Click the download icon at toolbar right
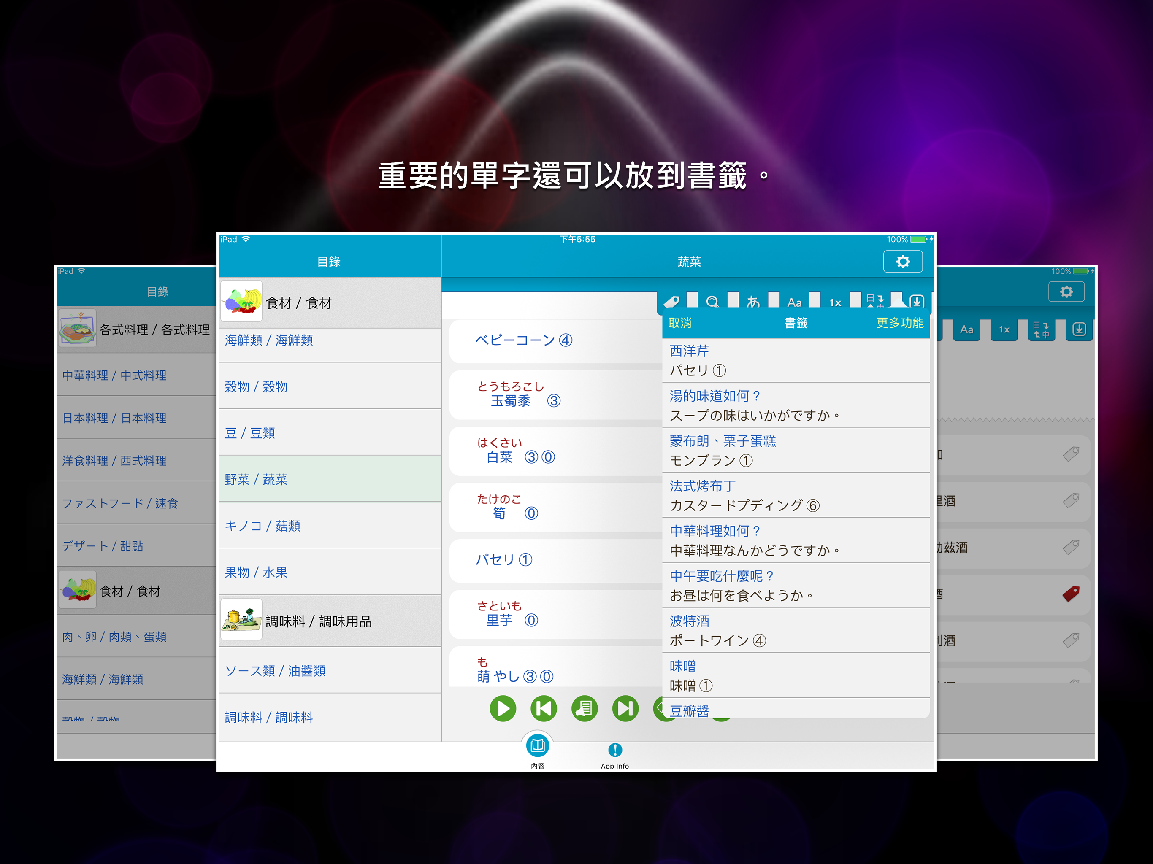This screenshot has height=864, width=1153. pyautogui.click(x=916, y=301)
